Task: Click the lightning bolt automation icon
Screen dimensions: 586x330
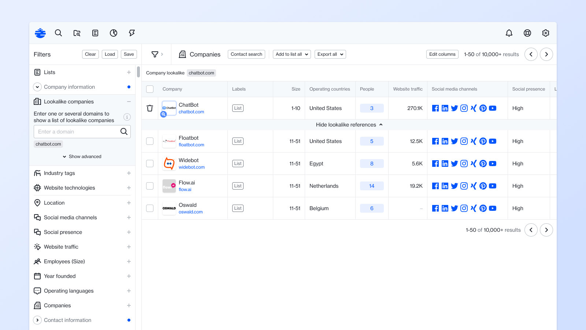Action: coord(132,33)
